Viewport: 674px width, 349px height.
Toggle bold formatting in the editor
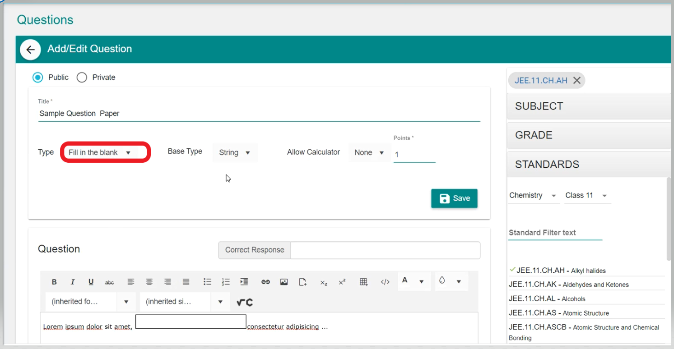(x=54, y=282)
